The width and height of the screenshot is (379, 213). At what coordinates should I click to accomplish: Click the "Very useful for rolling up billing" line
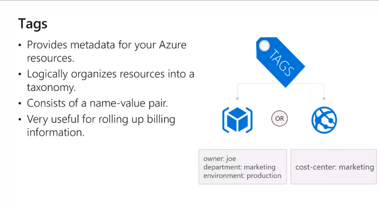click(x=101, y=119)
